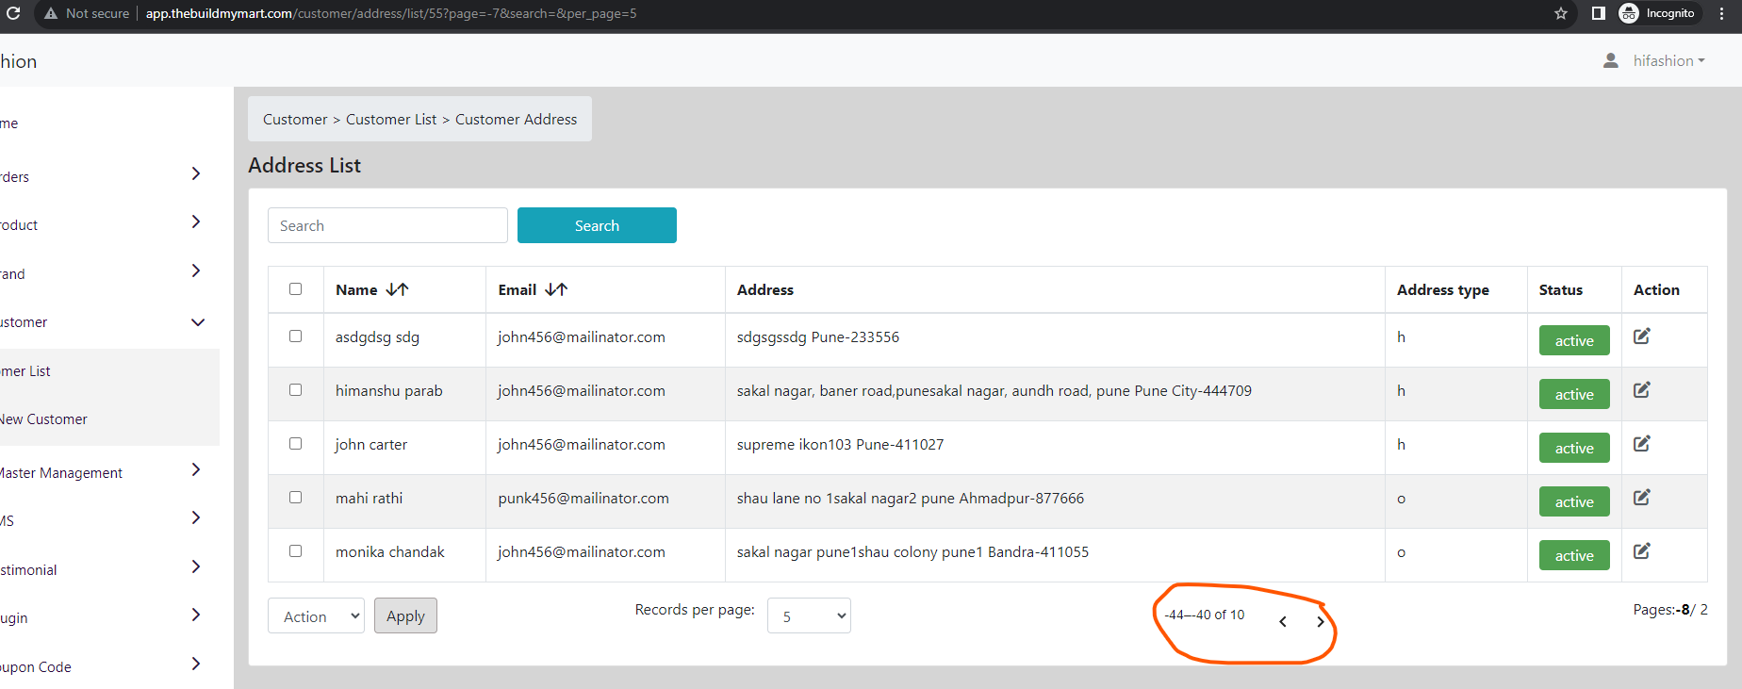Click Customer Address breadcrumb

point(516,120)
